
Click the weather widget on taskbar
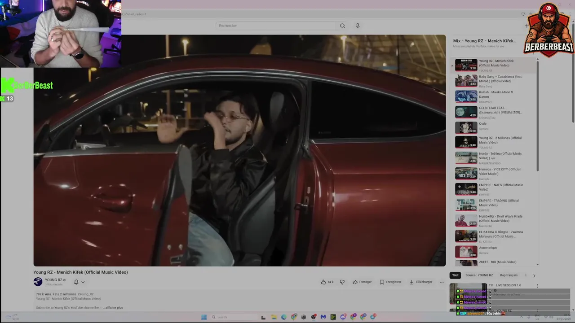(12, 317)
